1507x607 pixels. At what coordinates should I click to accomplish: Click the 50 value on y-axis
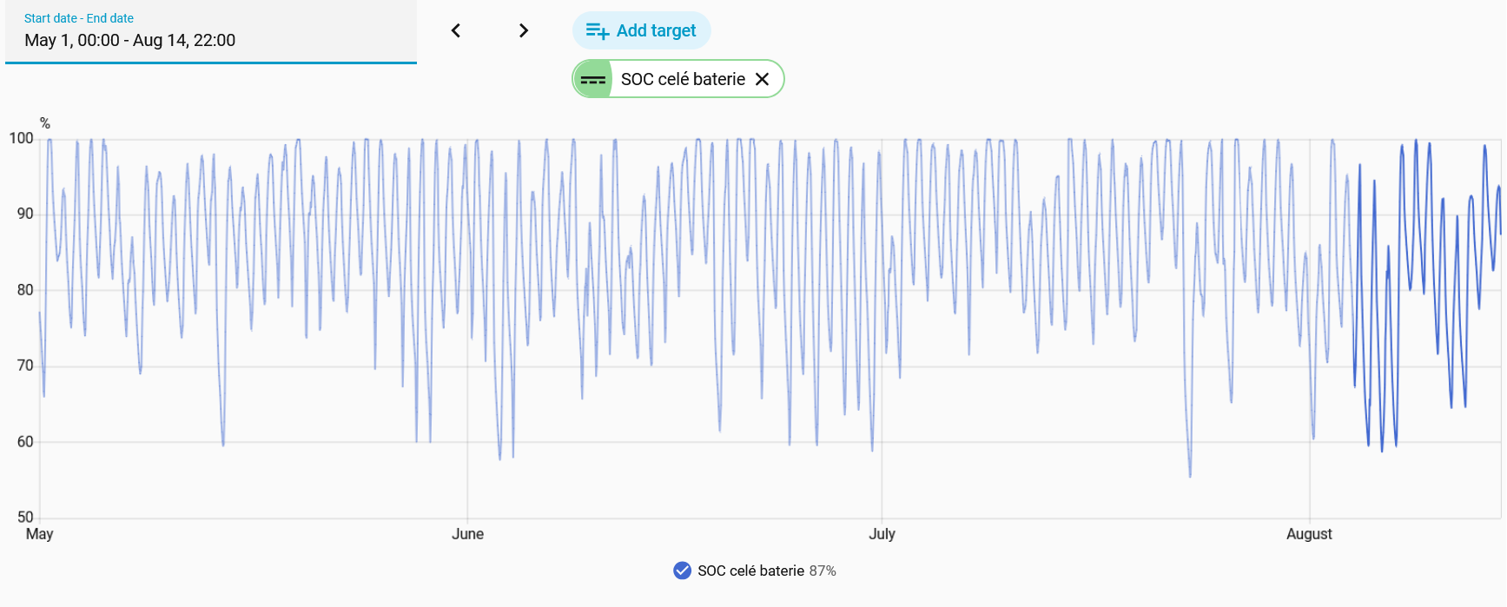[x=25, y=517]
